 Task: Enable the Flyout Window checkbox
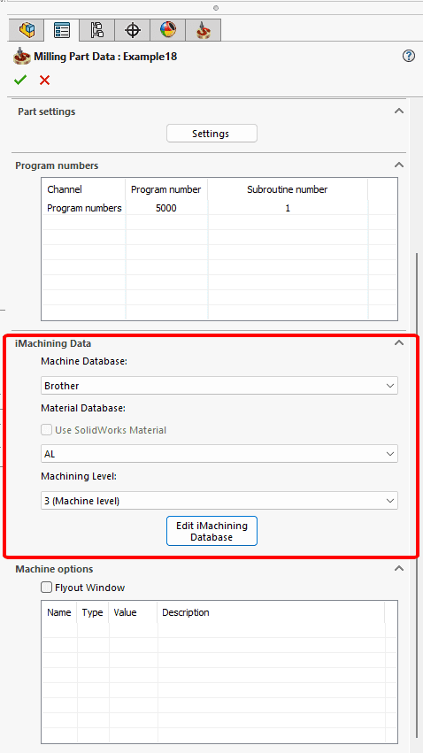click(47, 588)
